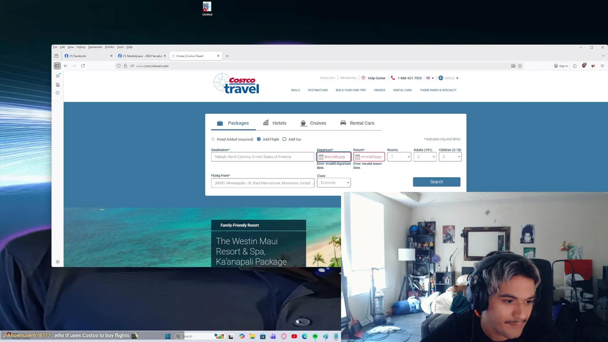
Task: Expand the Children (0-18) dropdown
Action: tap(450, 157)
